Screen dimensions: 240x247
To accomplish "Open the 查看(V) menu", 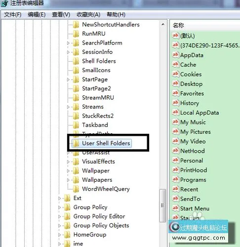I will click(61, 15).
